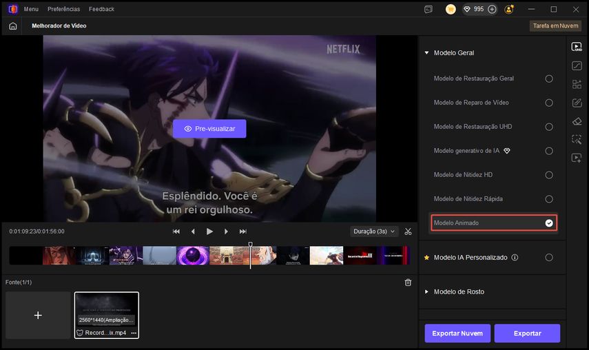The height and width of the screenshot is (350, 589).
Task: Open the second sidebar tool icon
Action: point(577,65)
